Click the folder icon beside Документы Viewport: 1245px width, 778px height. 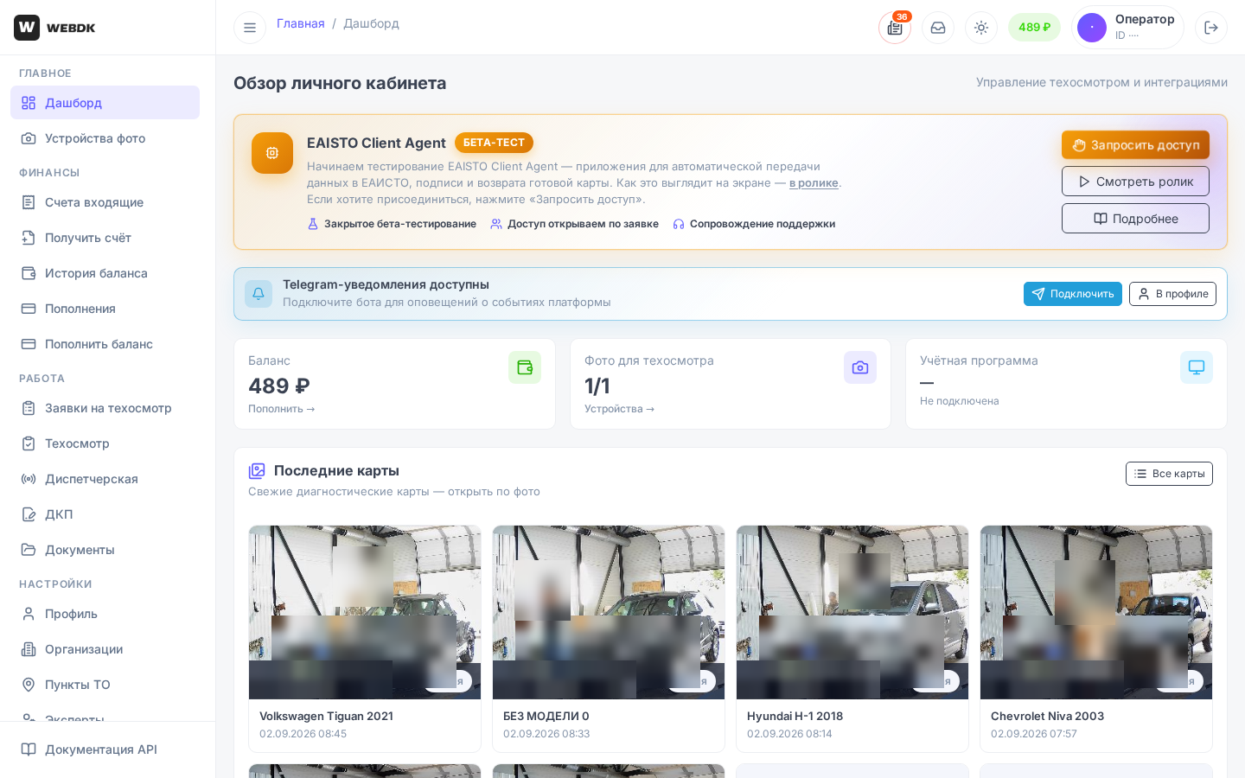click(29, 550)
